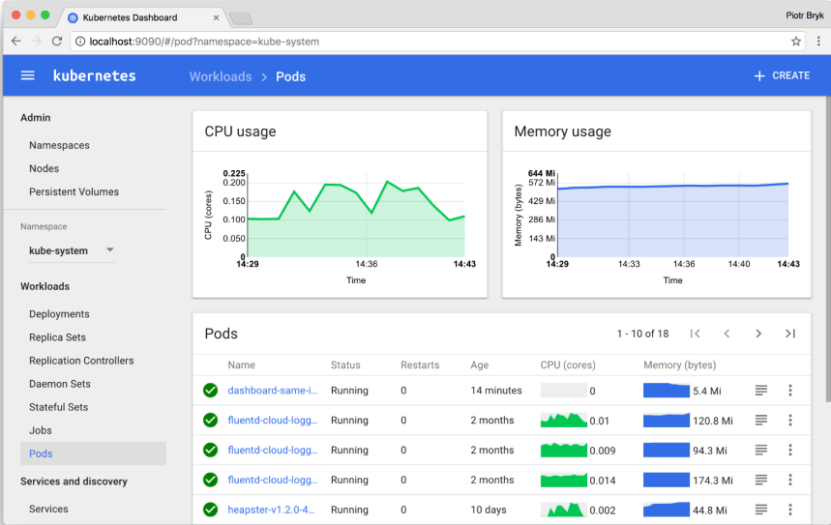
Task: Click status check icon of dashboard-same-i pod
Action: pos(210,391)
